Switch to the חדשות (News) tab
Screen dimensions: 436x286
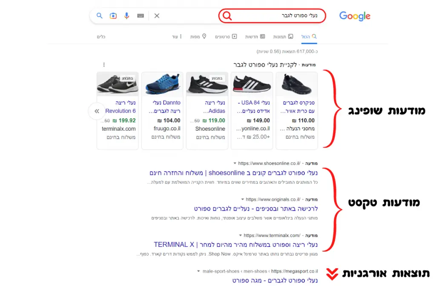(255, 37)
